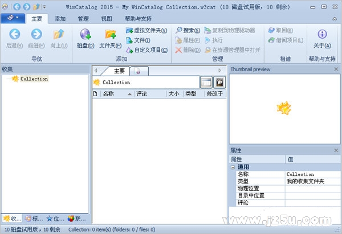Select the 物理位置 property row
The width and height of the screenshot is (342, 234).
coord(288,188)
